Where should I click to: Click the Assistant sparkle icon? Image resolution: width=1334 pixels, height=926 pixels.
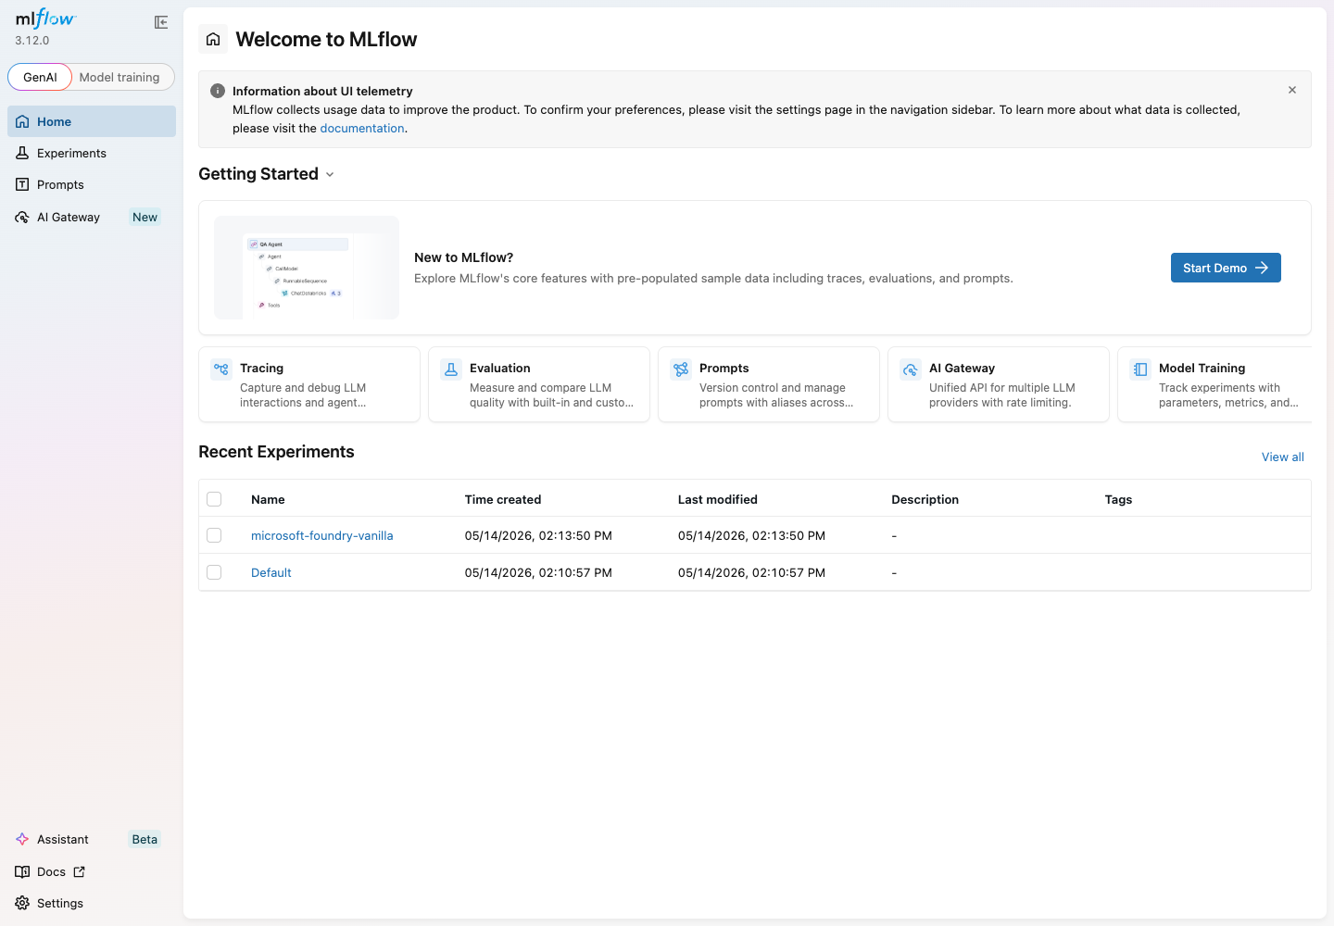coord(22,839)
